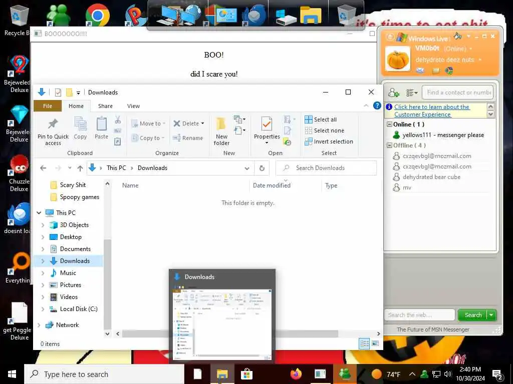Switch to the Share ribbon tab
The width and height of the screenshot is (513, 384).
[x=105, y=106]
